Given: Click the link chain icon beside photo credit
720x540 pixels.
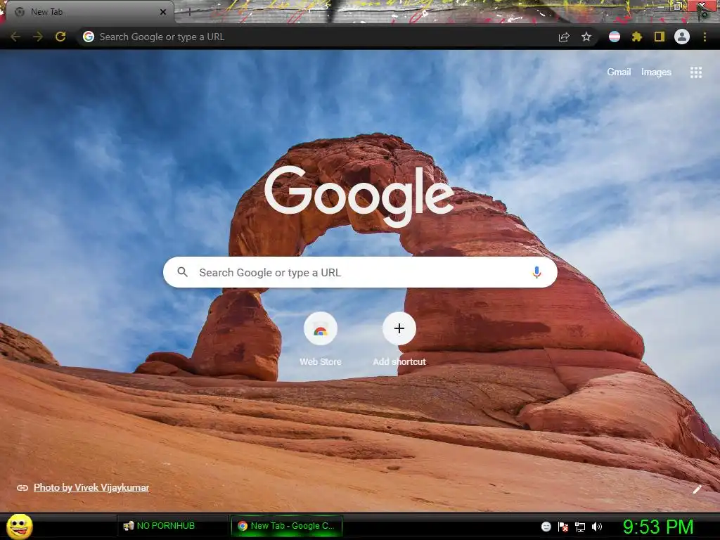Looking at the screenshot, I should coord(22,488).
